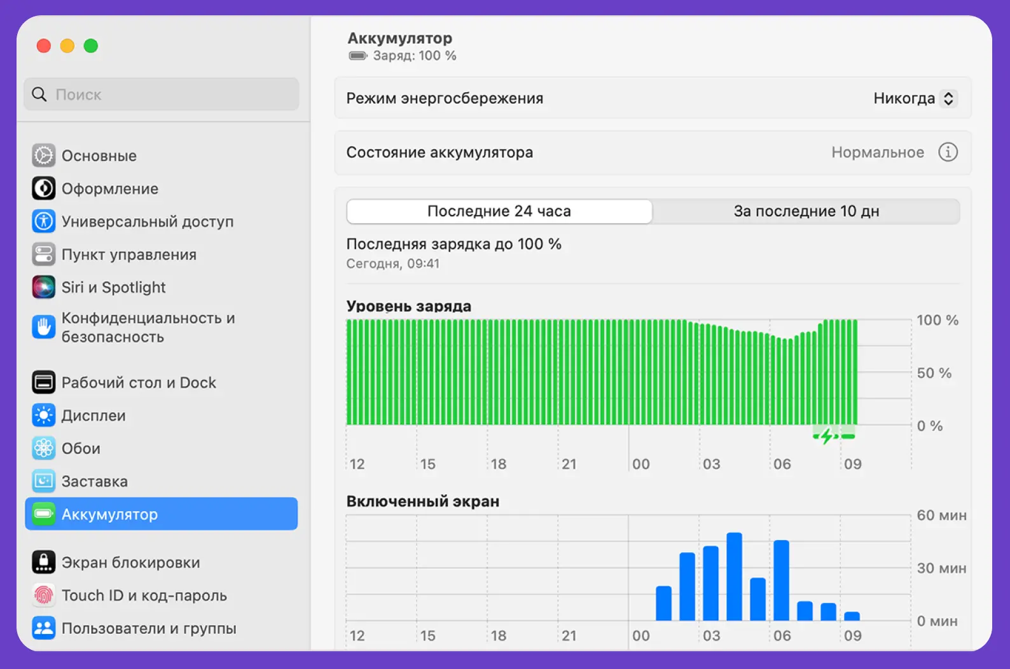This screenshot has width=1010, height=669.
Task: Click the green zoom window button
Action: (x=91, y=46)
